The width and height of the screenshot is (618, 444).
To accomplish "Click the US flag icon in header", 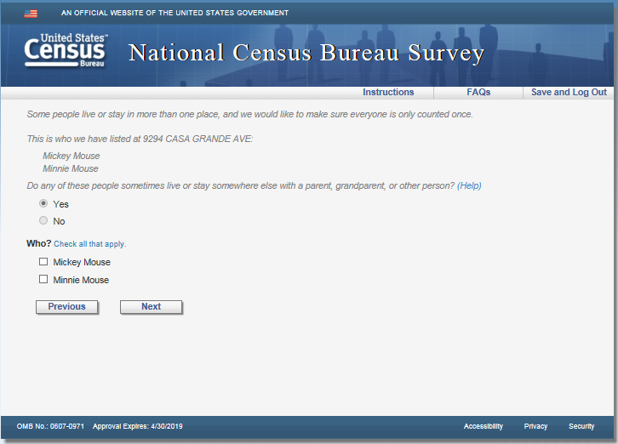I will coord(31,14).
